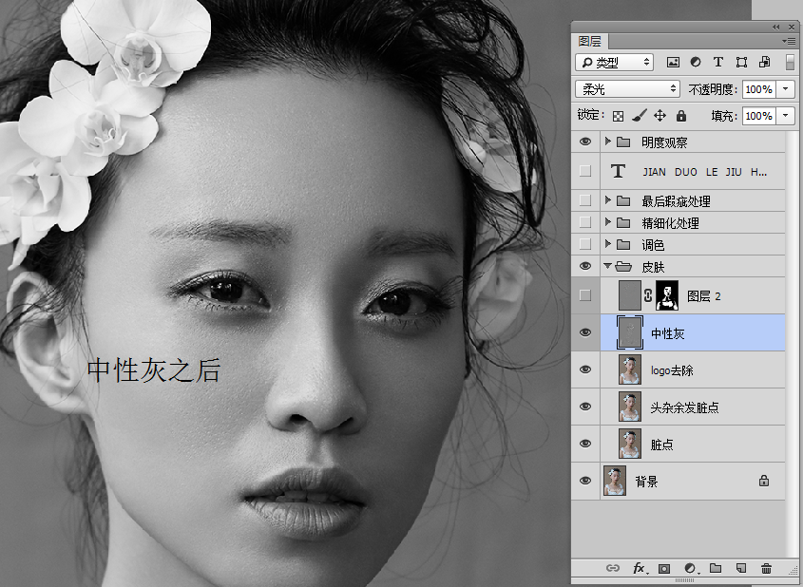Click the lock all padlock icon

681,116
